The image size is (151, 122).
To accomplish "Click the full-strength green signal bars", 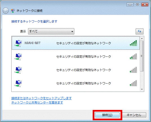I will 133,43.
